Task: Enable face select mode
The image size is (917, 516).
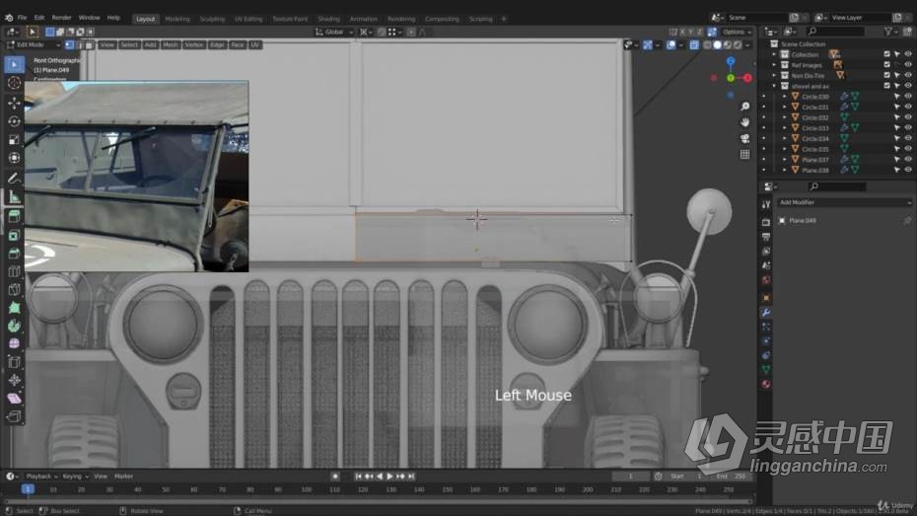Action: click(x=90, y=45)
